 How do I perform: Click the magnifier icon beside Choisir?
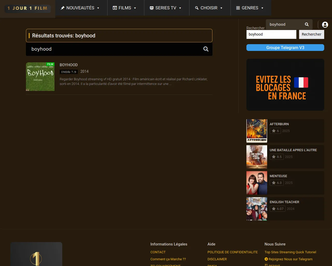pyautogui.click(x=197, y=8)
